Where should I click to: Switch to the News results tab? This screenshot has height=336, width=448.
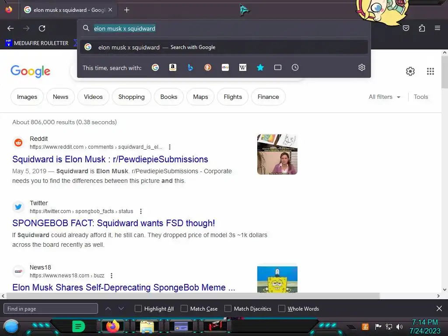(x=60, y=97)
